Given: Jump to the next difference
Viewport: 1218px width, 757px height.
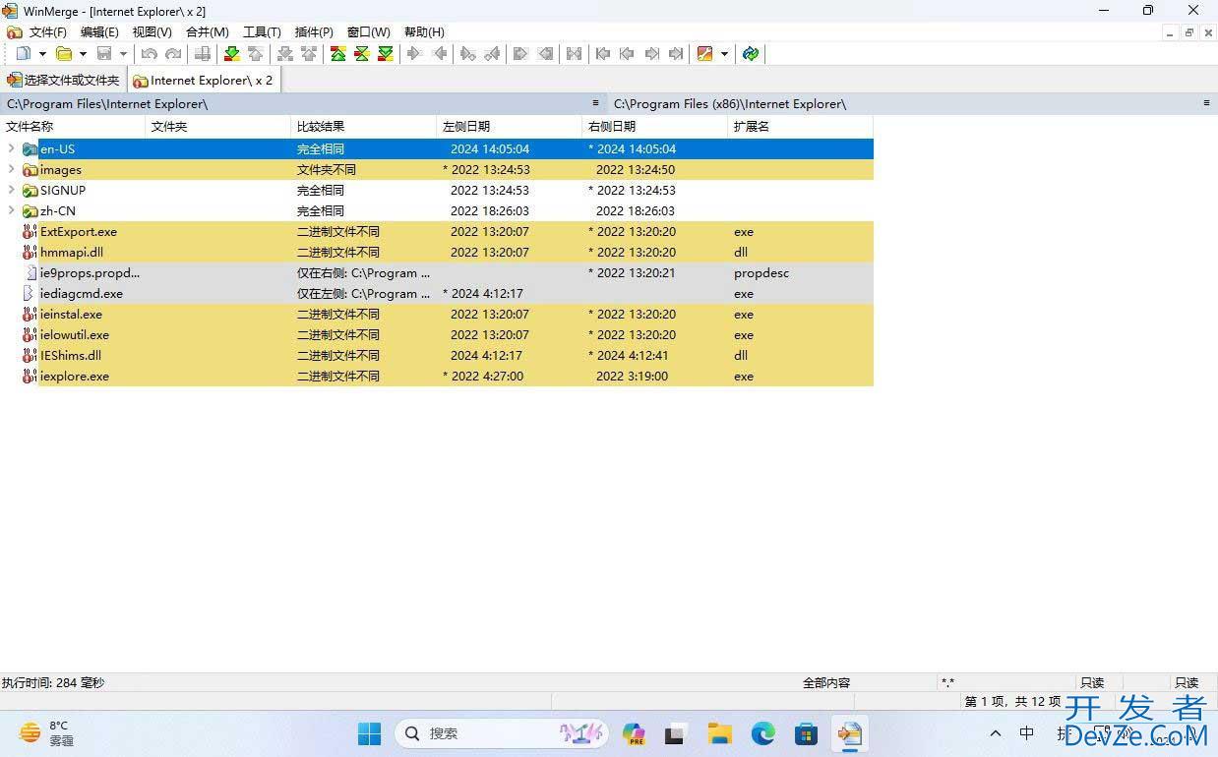Looking at the screenshot, I should 232,53.
